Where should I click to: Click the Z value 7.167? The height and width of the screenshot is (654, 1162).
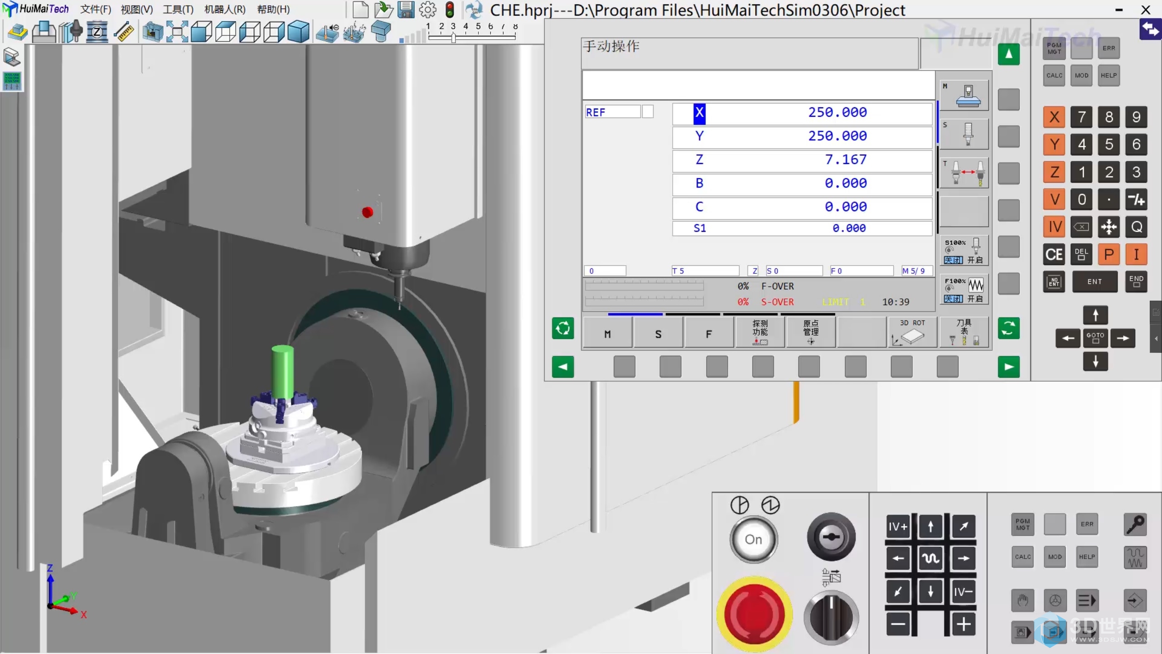point(845,159)
